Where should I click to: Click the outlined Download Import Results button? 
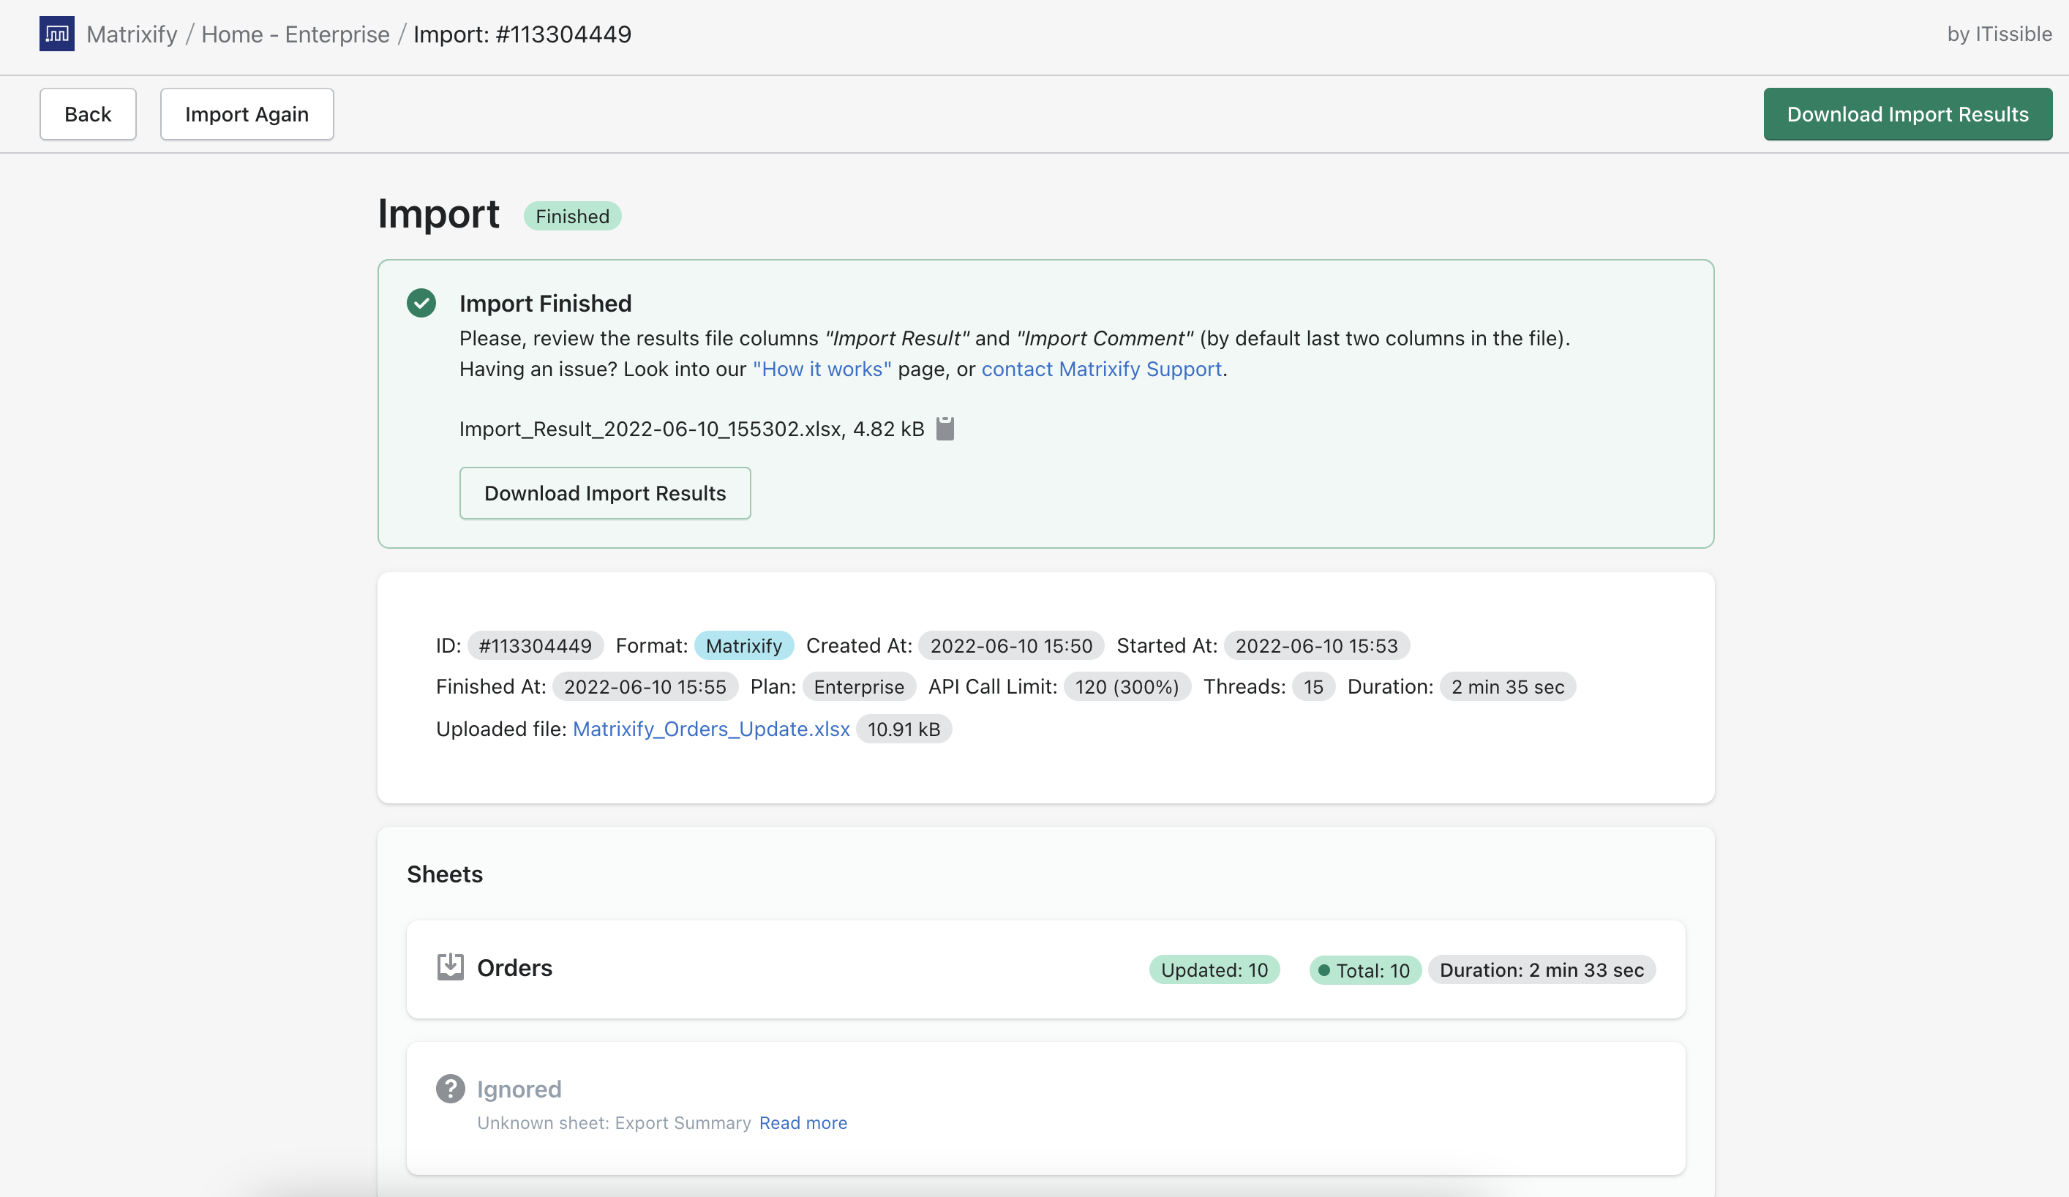point(604,493)
